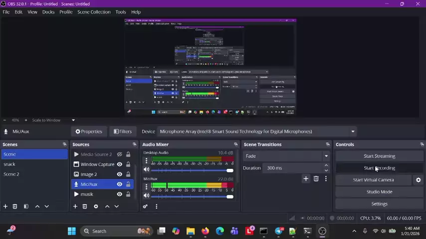The height and width of the screenshot is (239, 426).
Task: Click the Start Streaming button
Action: (379, 156)
